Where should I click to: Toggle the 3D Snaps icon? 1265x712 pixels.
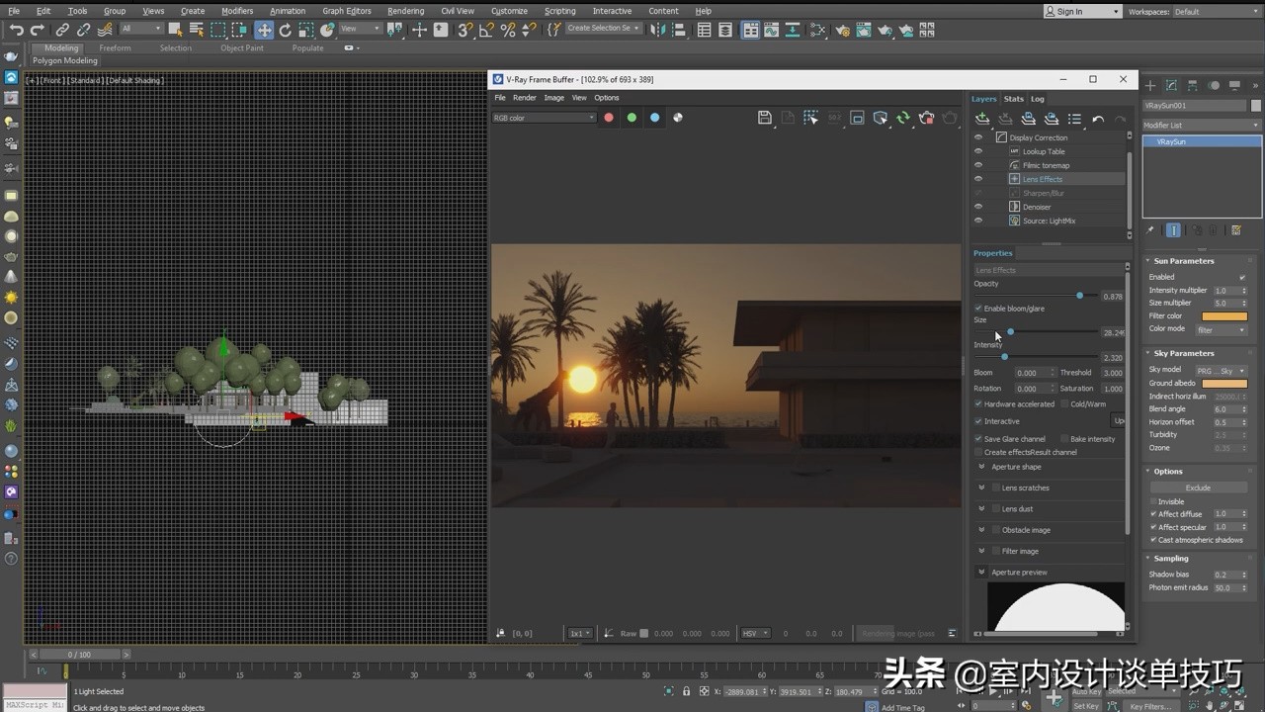pyautogui.click(x=464, y=30)
